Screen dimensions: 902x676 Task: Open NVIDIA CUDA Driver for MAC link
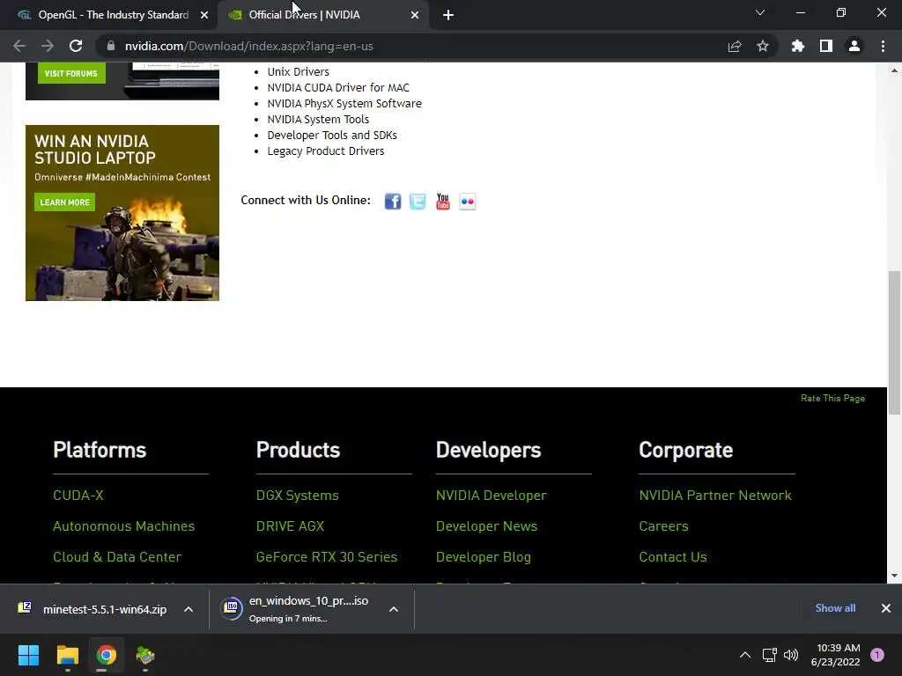click(x=338, y=87)
